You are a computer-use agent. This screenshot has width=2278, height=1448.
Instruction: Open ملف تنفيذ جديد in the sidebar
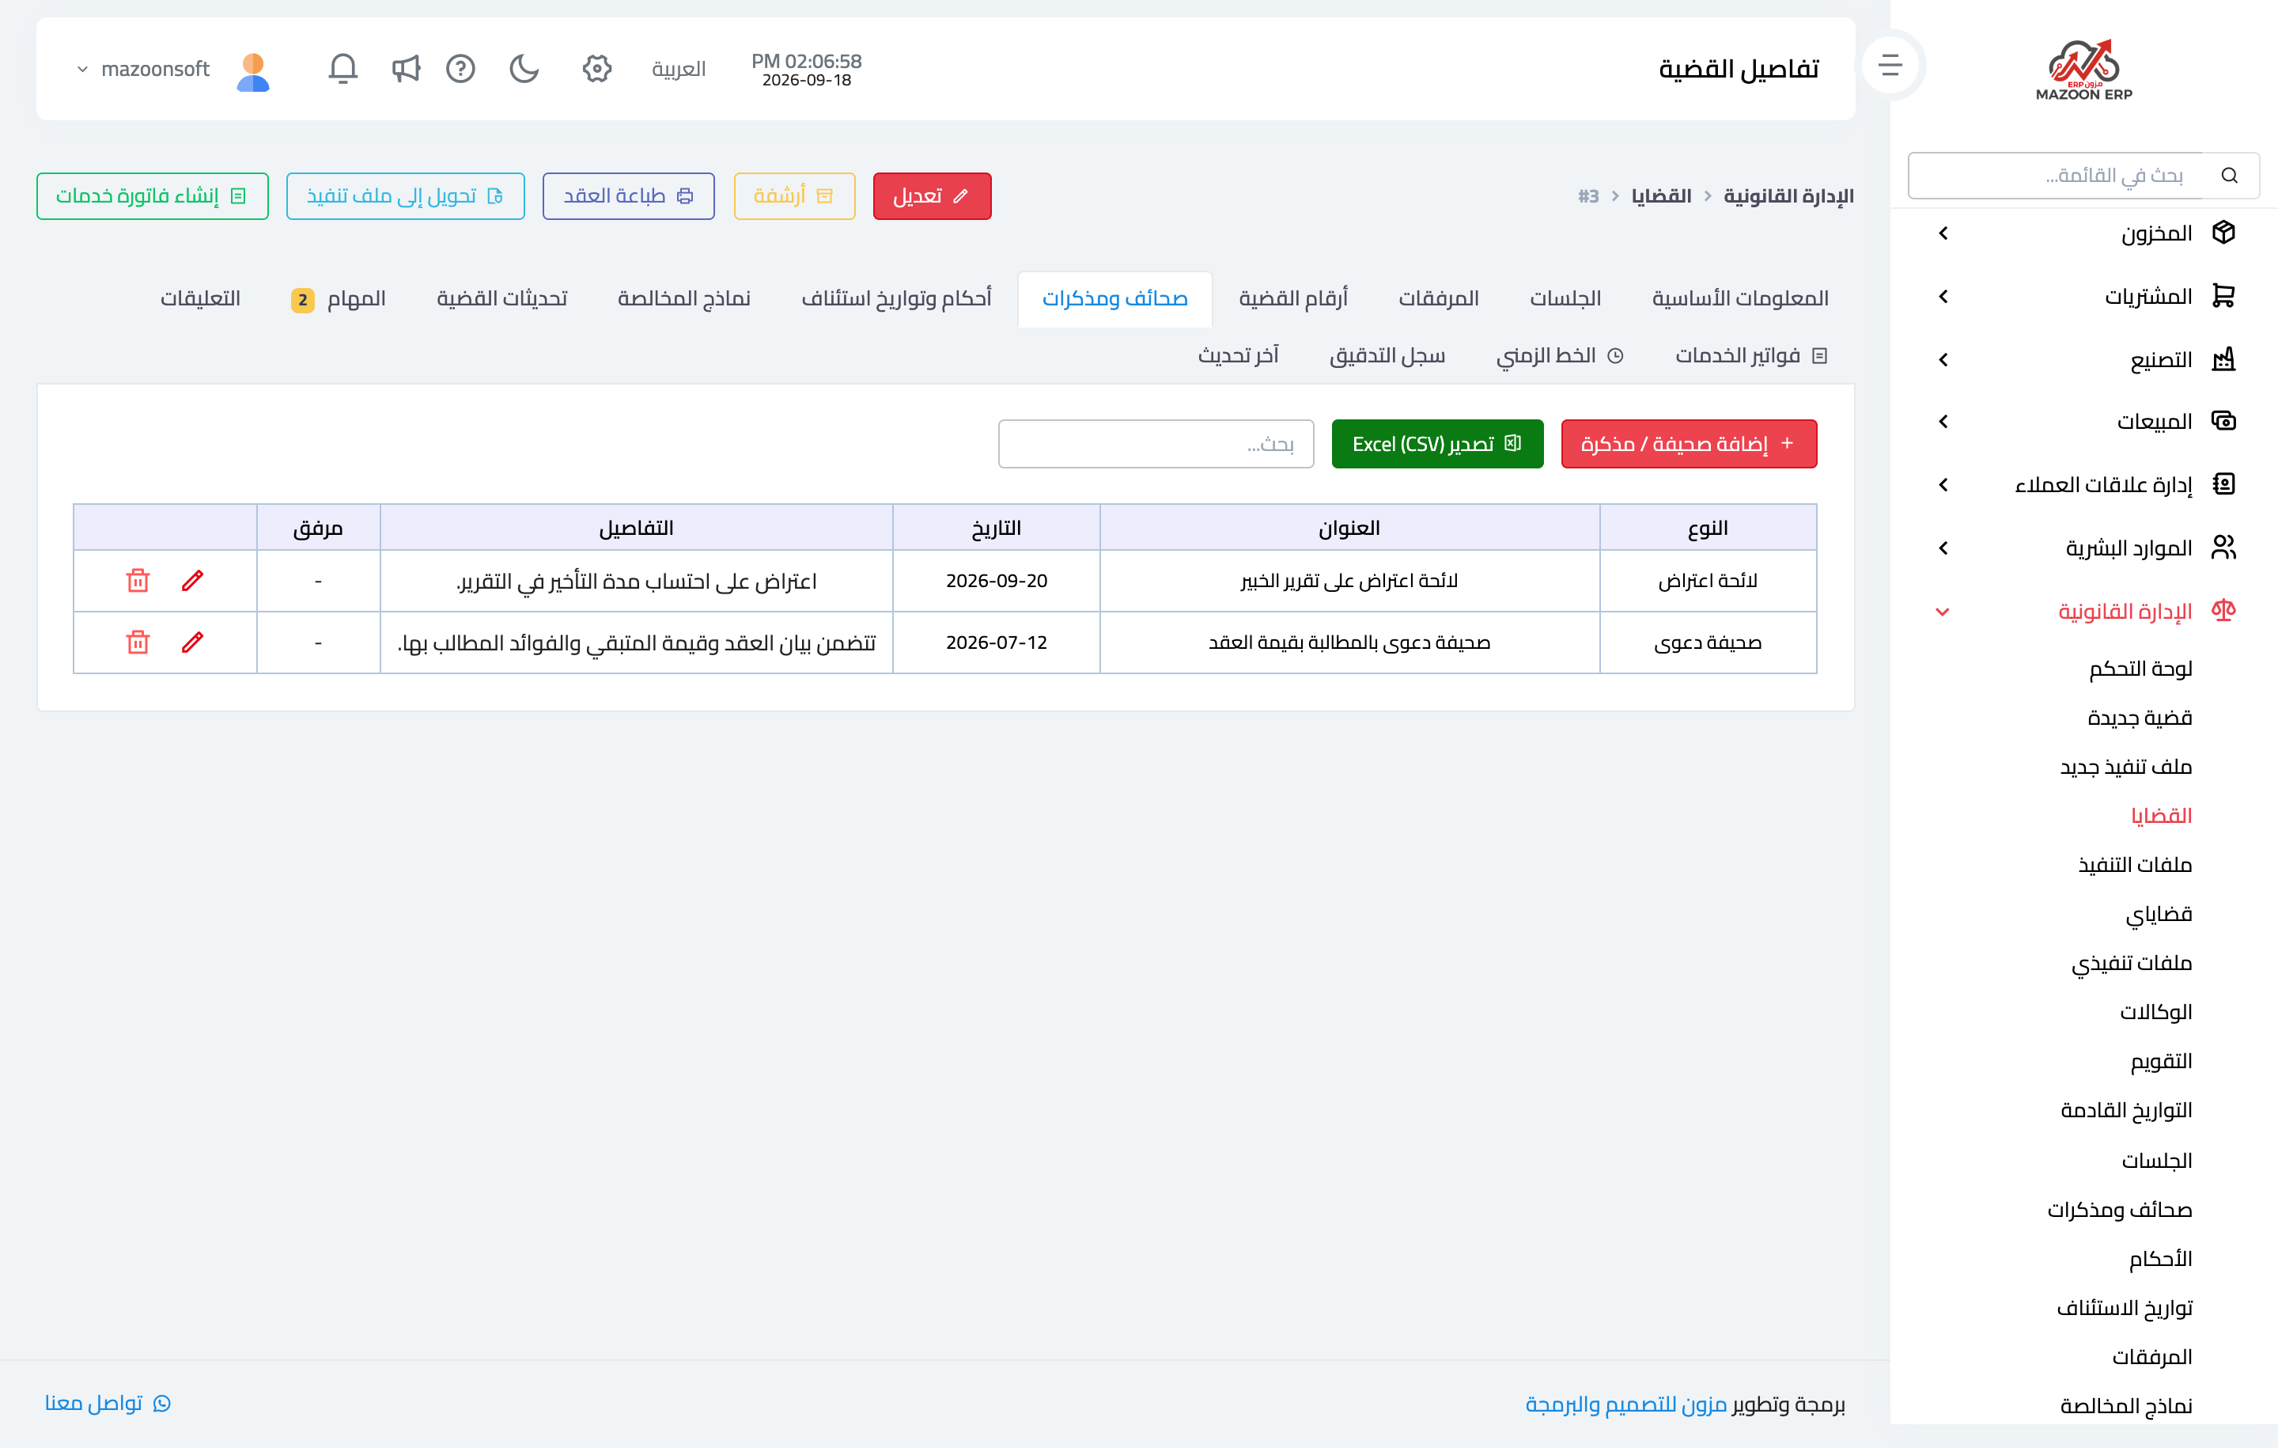2127,767
